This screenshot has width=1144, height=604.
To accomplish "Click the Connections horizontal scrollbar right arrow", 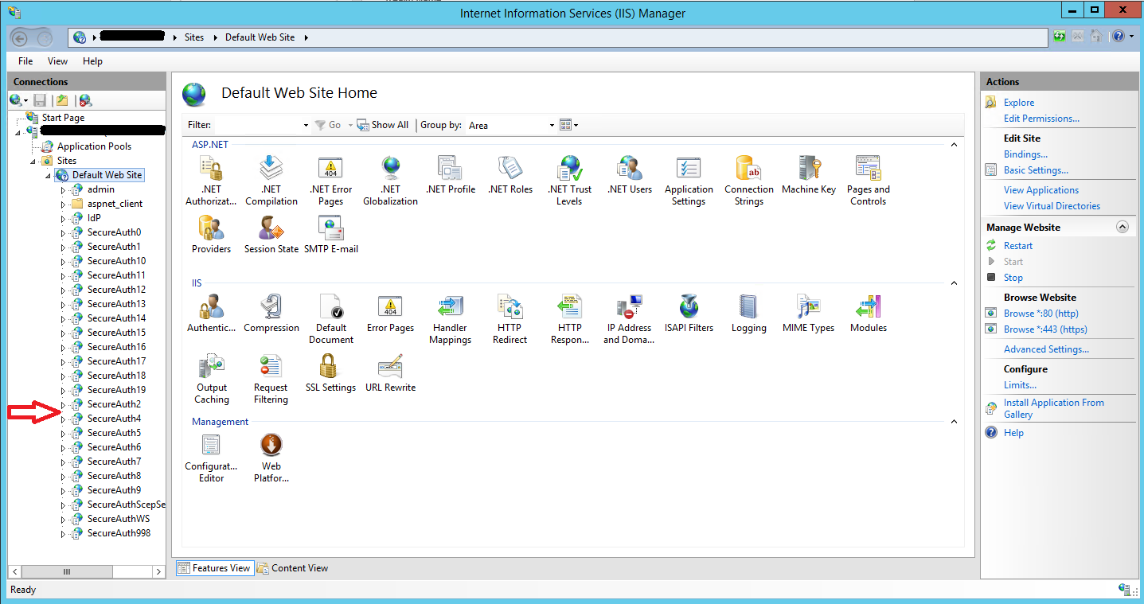I will 158,571.
